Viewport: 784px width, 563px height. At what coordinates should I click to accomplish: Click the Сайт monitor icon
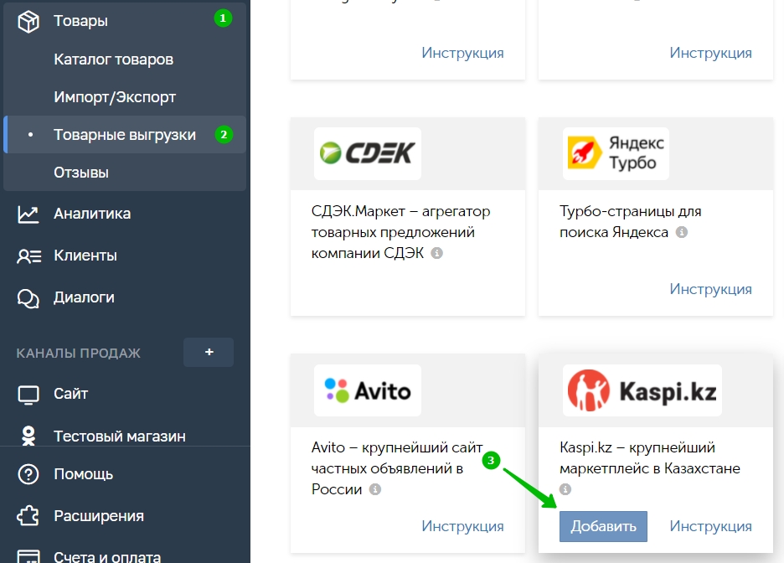tap(28, 395)
